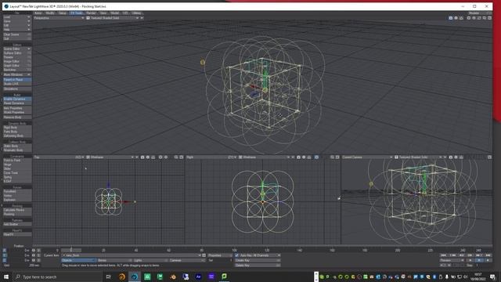Toggle the X channel button
The width and height of the screenshot is (501, 282).
pyautogui.click(x=5, y=251)
